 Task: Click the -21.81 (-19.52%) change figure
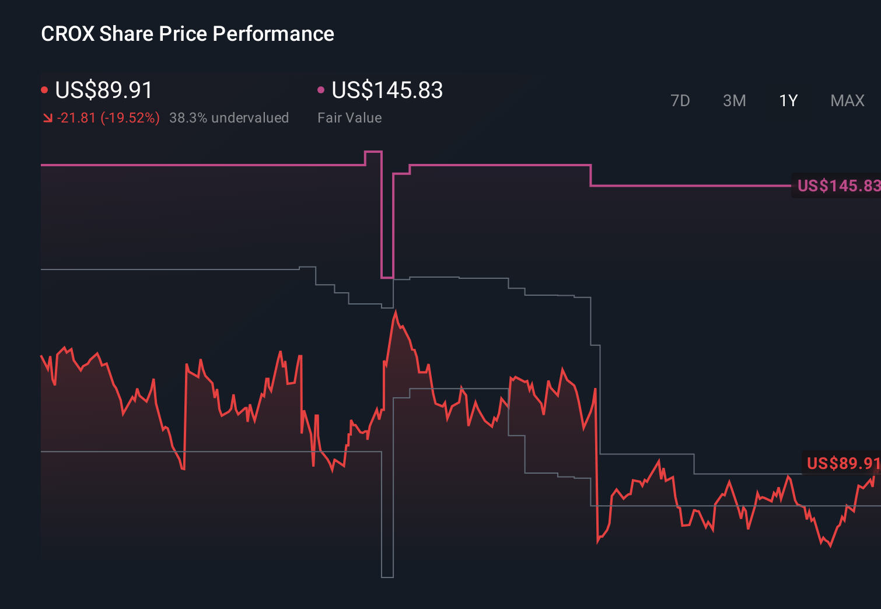(x=109, y=118)
